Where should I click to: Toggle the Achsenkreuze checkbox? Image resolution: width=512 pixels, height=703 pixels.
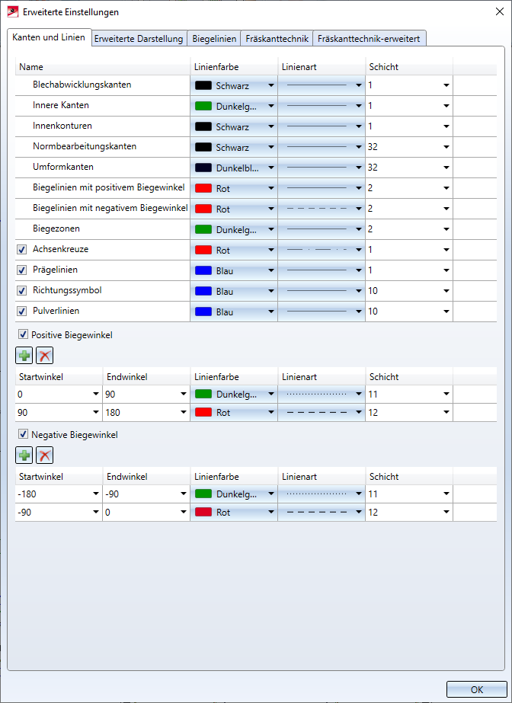point(21,249)
